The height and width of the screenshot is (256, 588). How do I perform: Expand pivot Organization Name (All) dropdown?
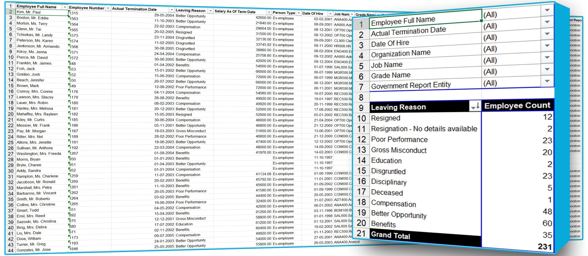547,45
